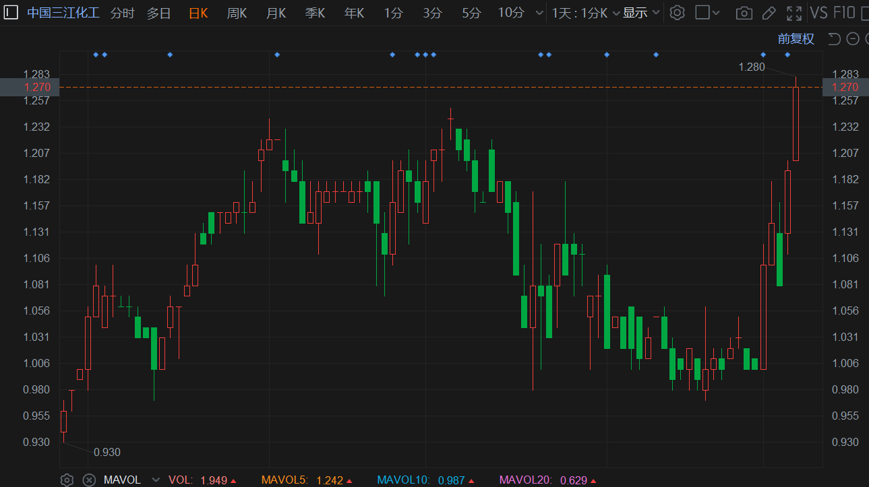Open chart settings gear in top toolbar
The image size is (869, 487).
(678, 13)
